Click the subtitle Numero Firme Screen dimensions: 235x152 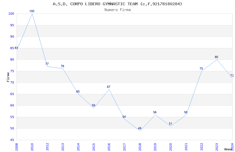(x=118, y=10)
